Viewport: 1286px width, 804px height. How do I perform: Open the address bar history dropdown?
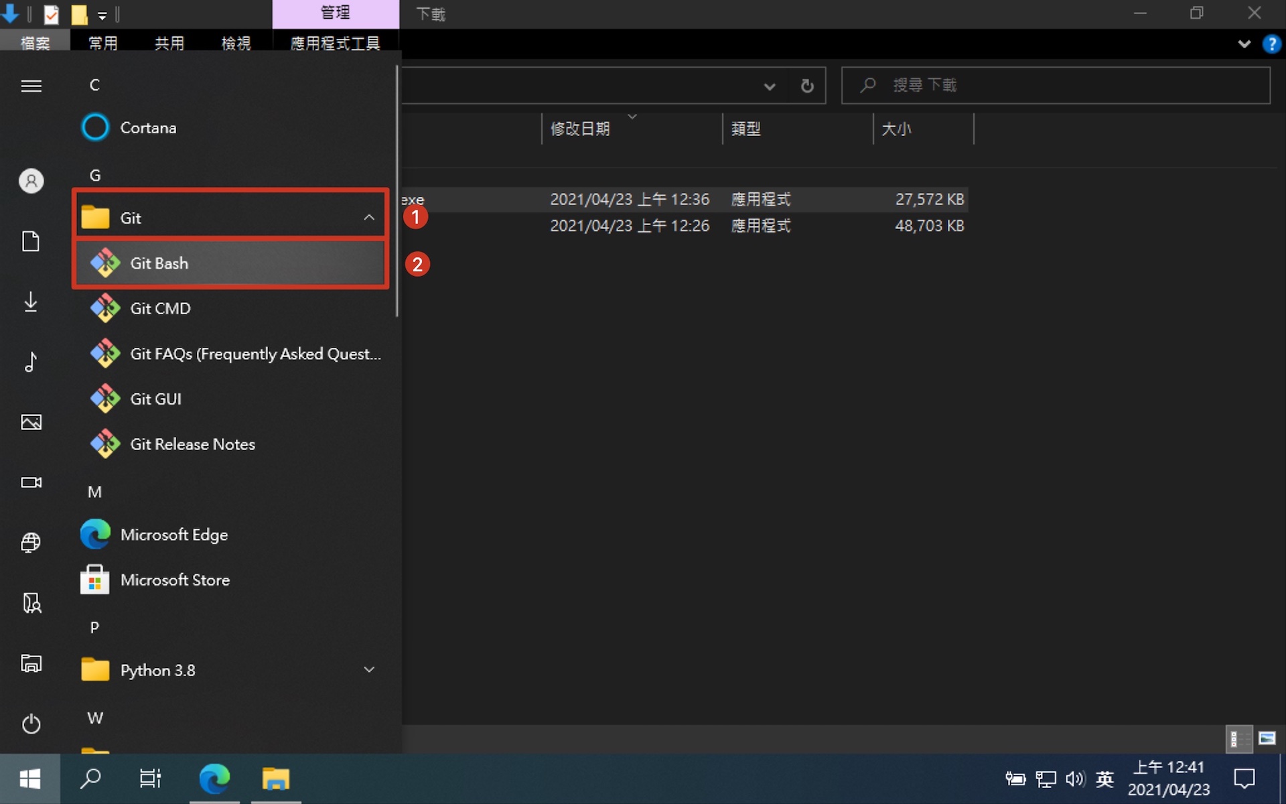pyautogui.click(x=770, y=86)
